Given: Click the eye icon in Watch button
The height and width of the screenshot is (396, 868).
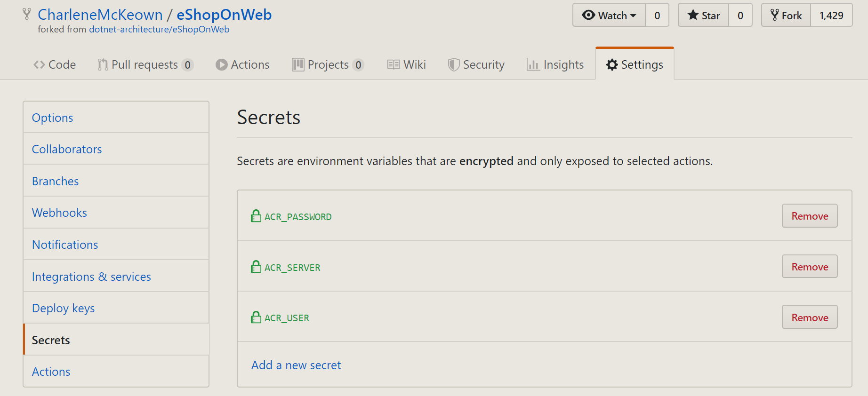Looking at the screenshot, I should (588, 15).
